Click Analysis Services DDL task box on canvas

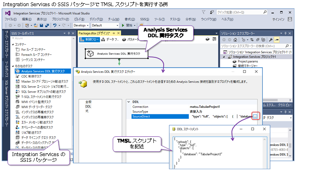[x=117, y=54]
